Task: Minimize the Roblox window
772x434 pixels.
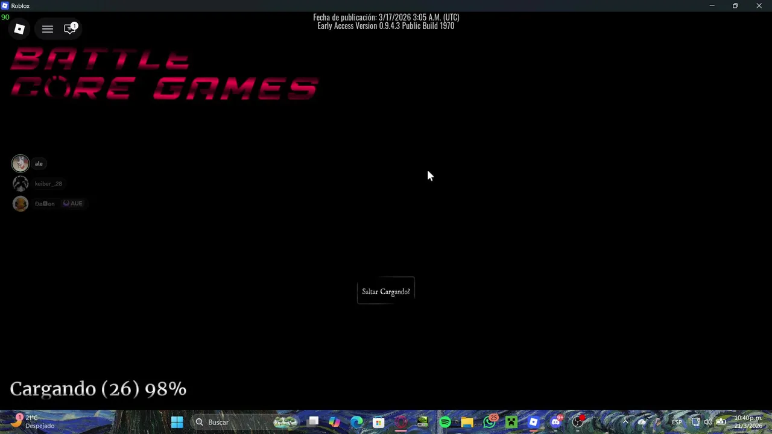Action: point(712,5)
